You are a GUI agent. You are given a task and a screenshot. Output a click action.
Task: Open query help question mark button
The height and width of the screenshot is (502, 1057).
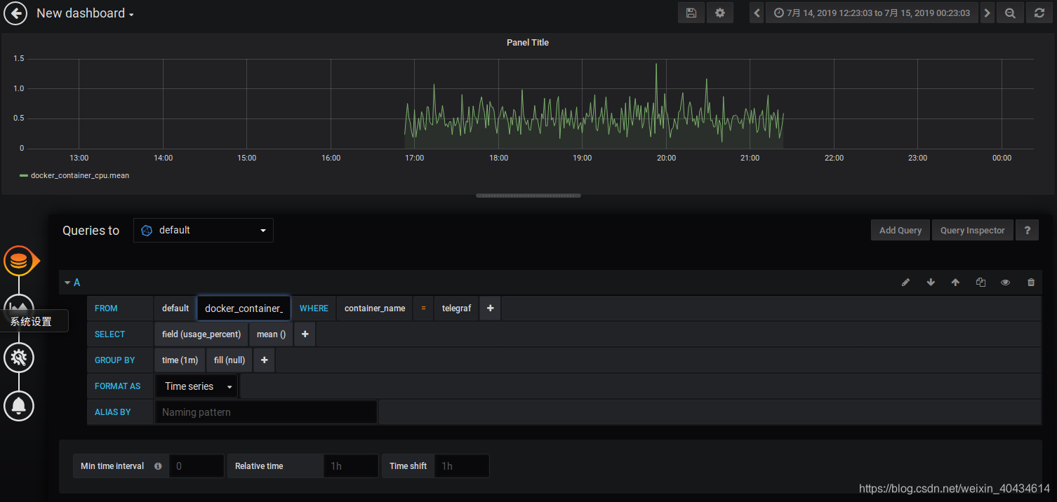tap(1027, 230)
